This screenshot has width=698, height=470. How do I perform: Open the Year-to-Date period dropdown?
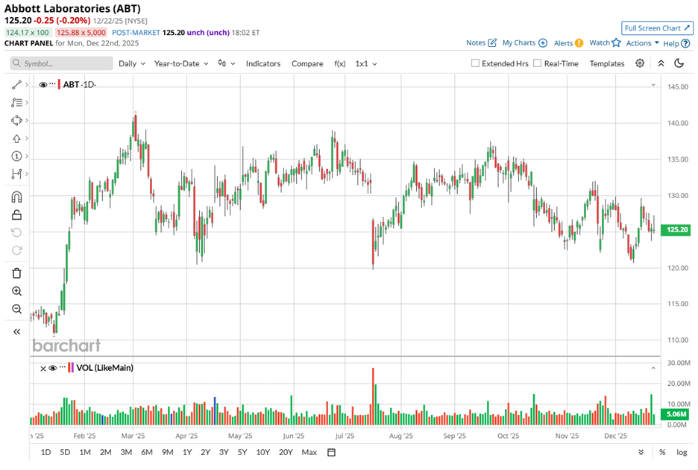pyautogui.click(x=181, y=63)
